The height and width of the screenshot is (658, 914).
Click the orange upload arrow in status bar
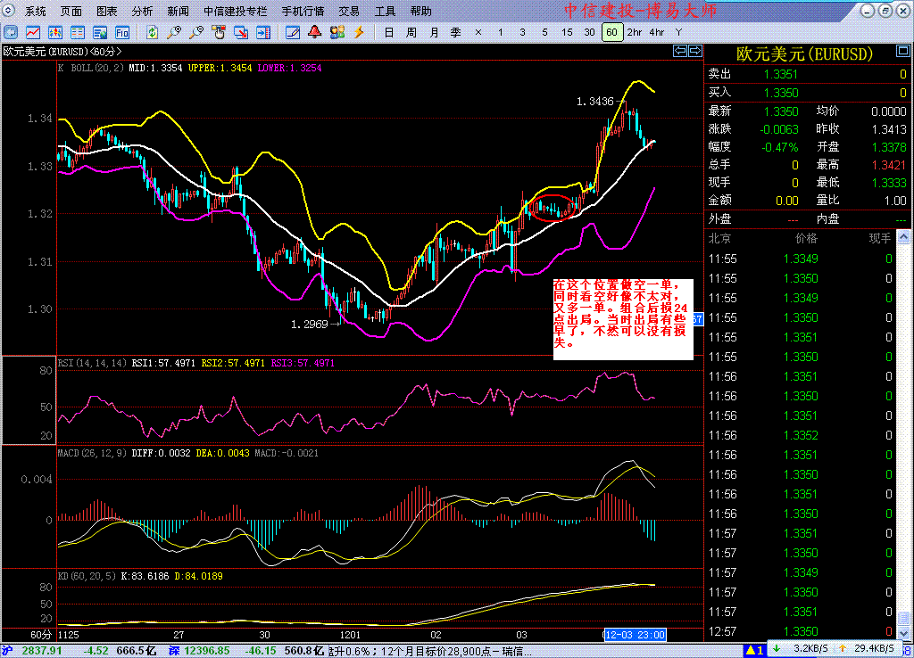point(842,649)
